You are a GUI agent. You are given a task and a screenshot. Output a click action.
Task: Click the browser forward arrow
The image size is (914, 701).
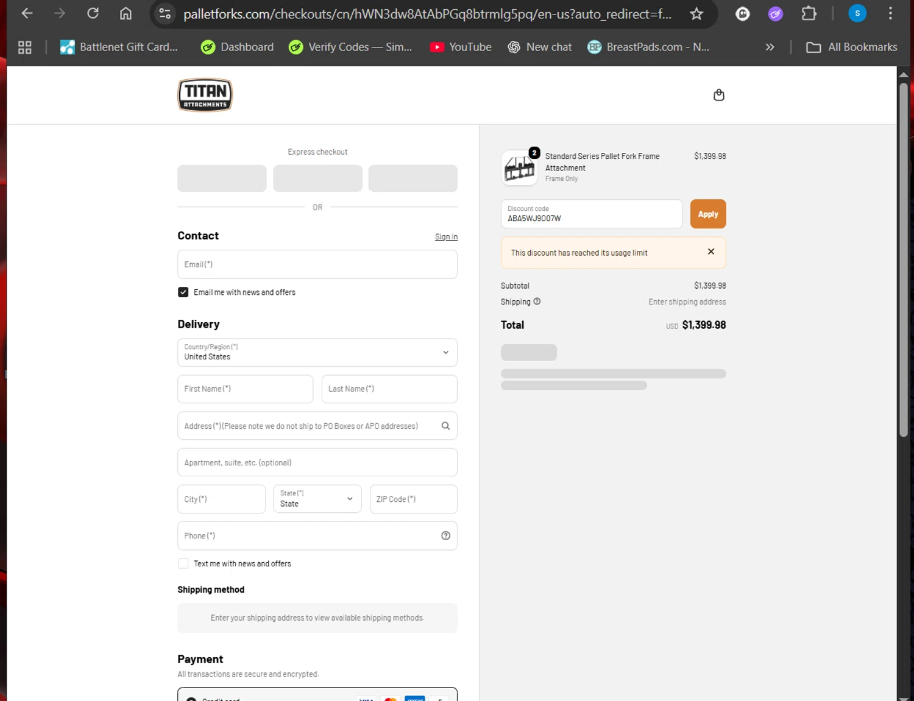(x=60, y=13)
